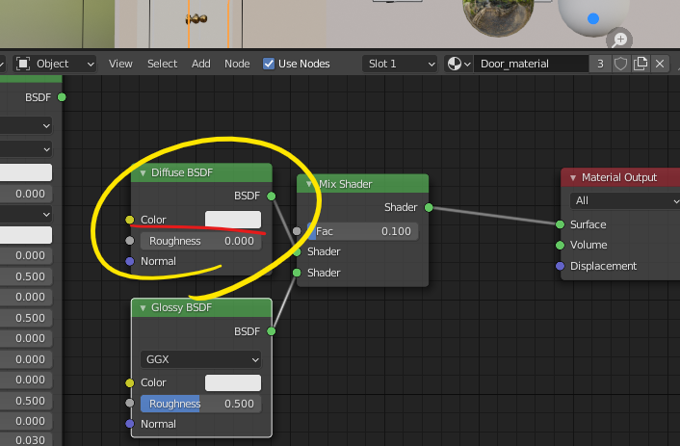Collapse the Diffuse BSDF node

143,173
